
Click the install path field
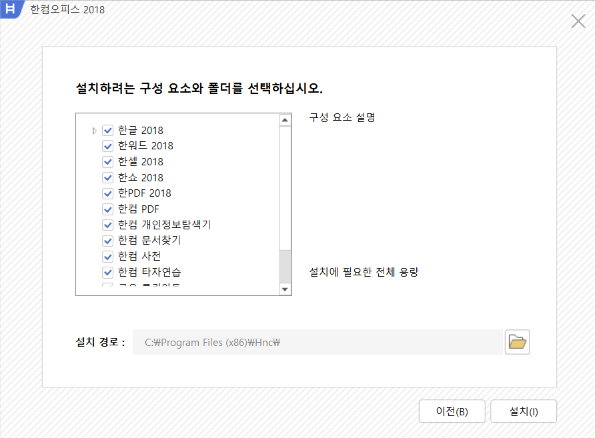click(318, 342)
